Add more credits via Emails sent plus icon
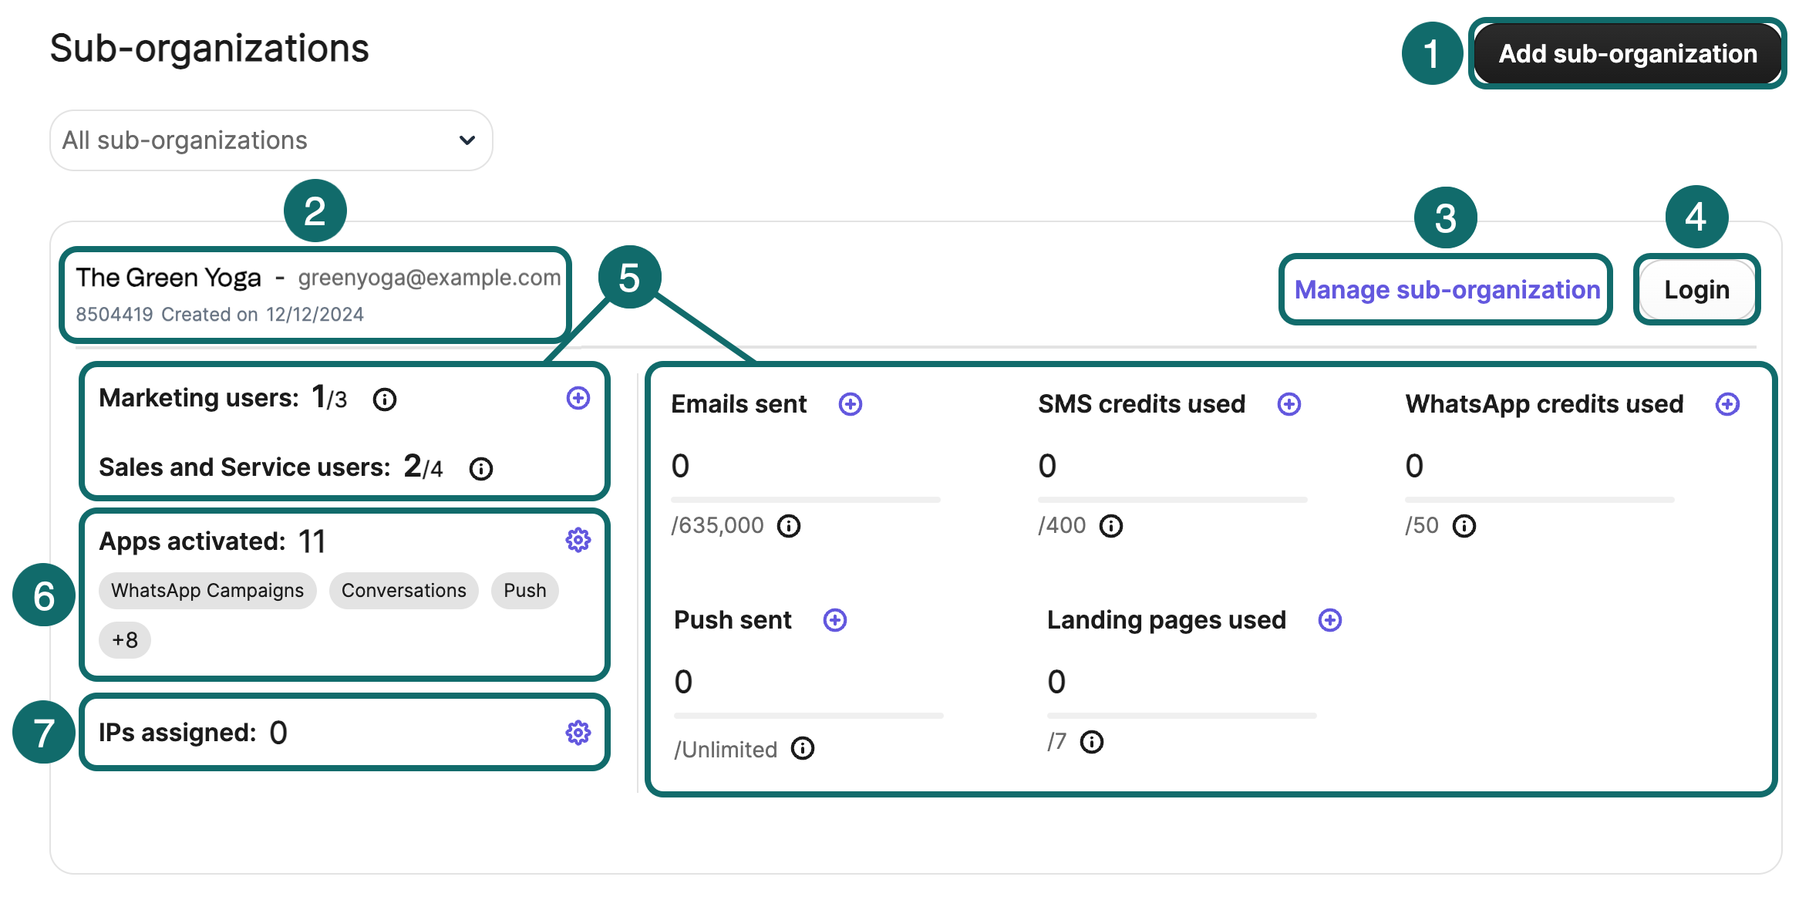 [851, 404]
